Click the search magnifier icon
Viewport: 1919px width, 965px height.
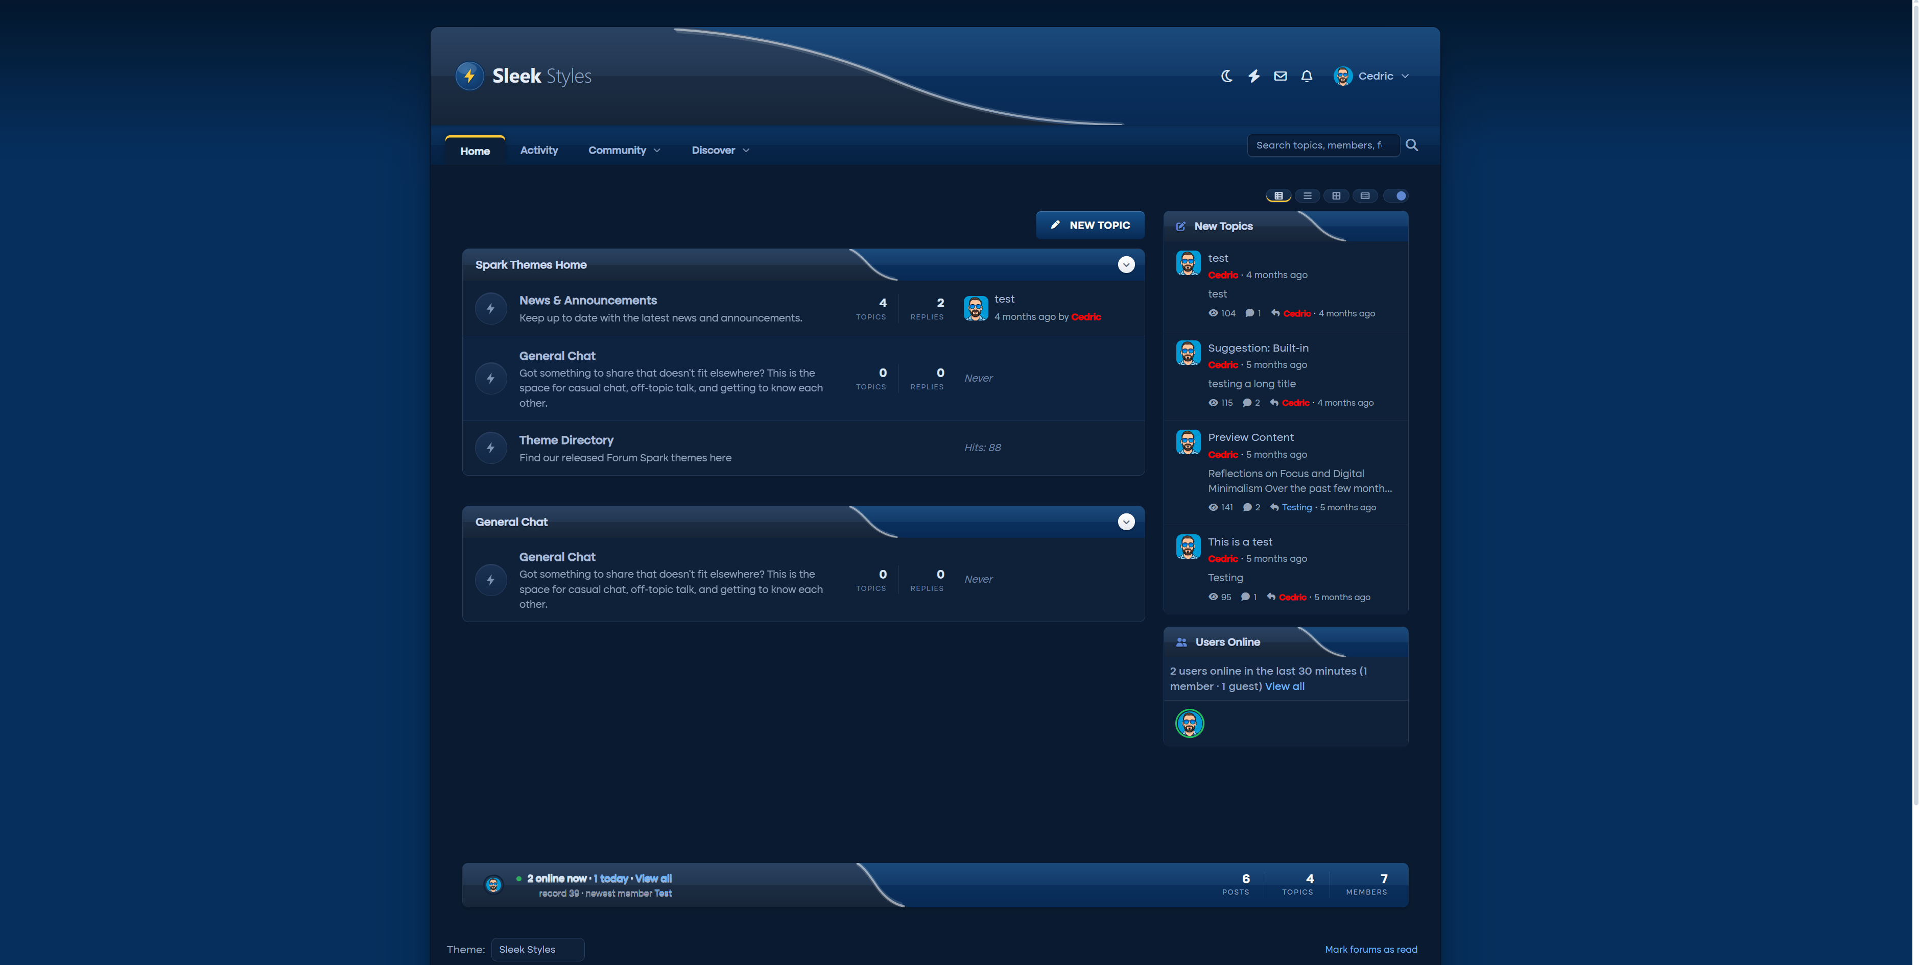click(1412, 145)
